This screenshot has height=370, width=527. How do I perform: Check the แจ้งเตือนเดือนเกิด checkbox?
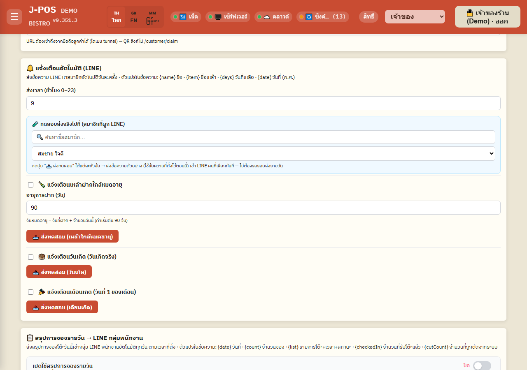click(30, 292)
